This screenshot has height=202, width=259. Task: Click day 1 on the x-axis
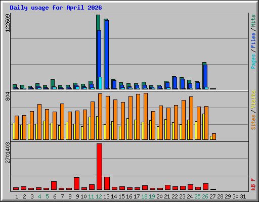[17, 196]
